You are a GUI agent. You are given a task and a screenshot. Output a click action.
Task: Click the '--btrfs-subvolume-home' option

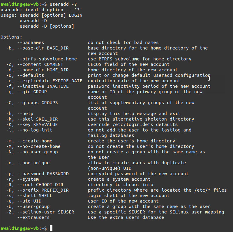[47, 59]
